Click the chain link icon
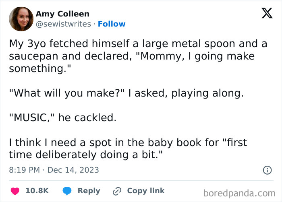The image size is (282, 202). coord(117,191)
